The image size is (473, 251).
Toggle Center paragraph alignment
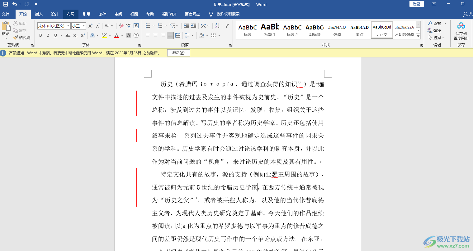click(155, 35)
